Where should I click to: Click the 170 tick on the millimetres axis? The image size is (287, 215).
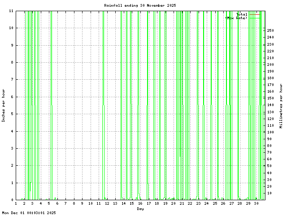tap(270, 85)
